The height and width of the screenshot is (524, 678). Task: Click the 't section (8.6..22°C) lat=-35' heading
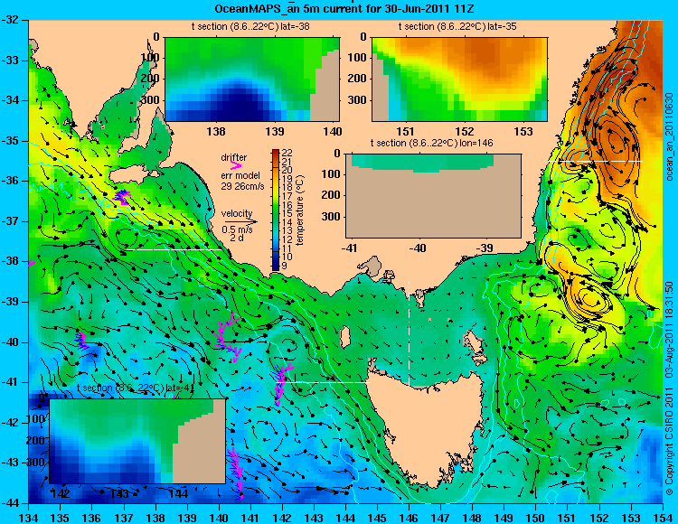pos(458,27)
